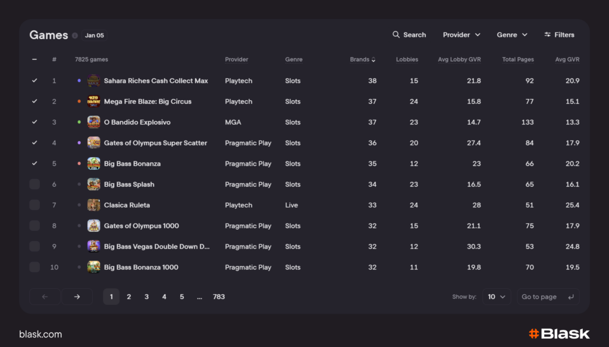Open the Show by 10 rows dropdown
The image size is (609, 347).
tap(496, 297)
